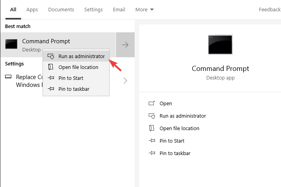Image resolution: width=281 pixels, height=187 pixels.
Task: Click Pin to taskbar in preview pane
Action: (175, 153)
